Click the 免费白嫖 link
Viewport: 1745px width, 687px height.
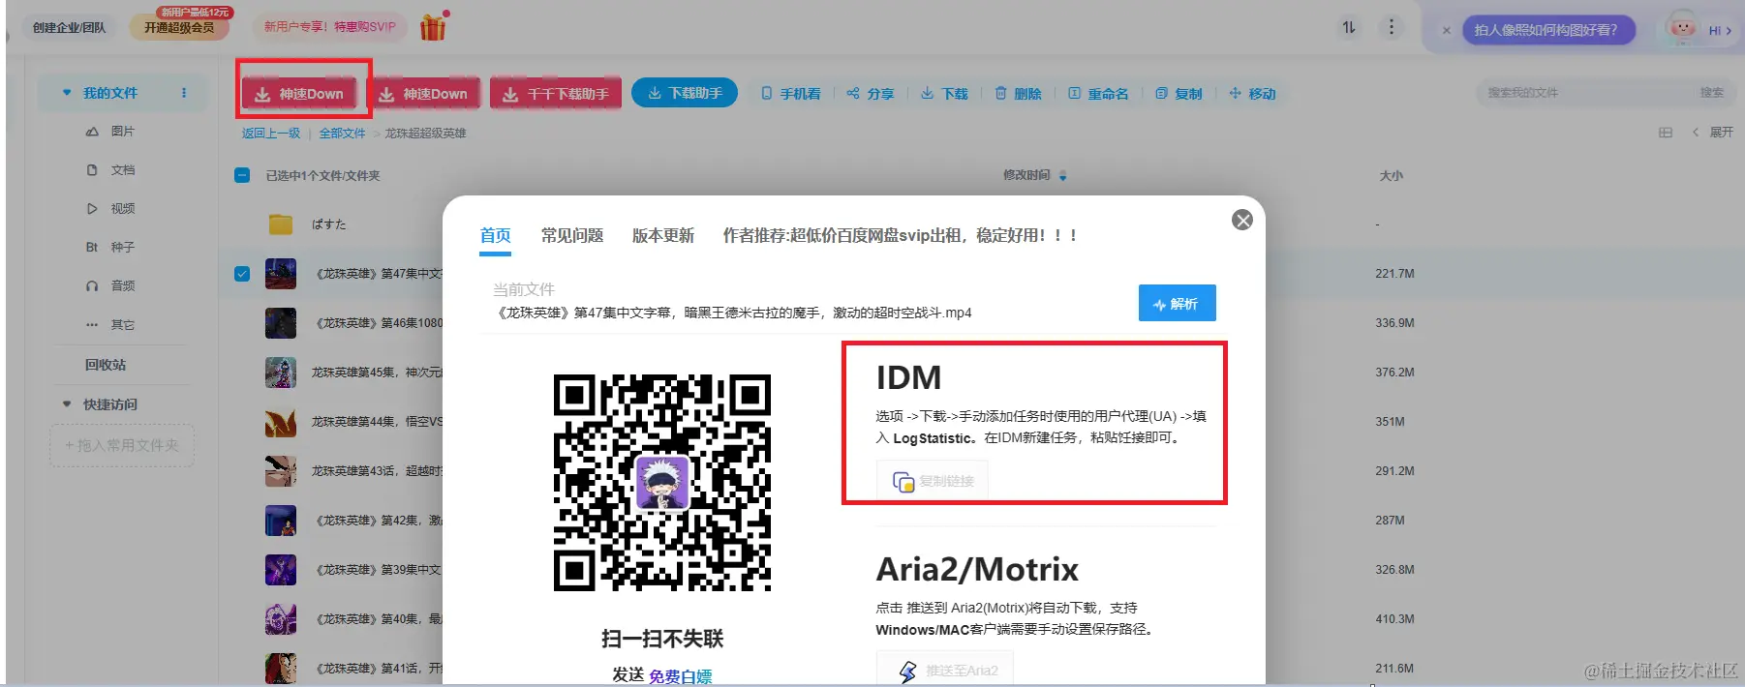680,676
